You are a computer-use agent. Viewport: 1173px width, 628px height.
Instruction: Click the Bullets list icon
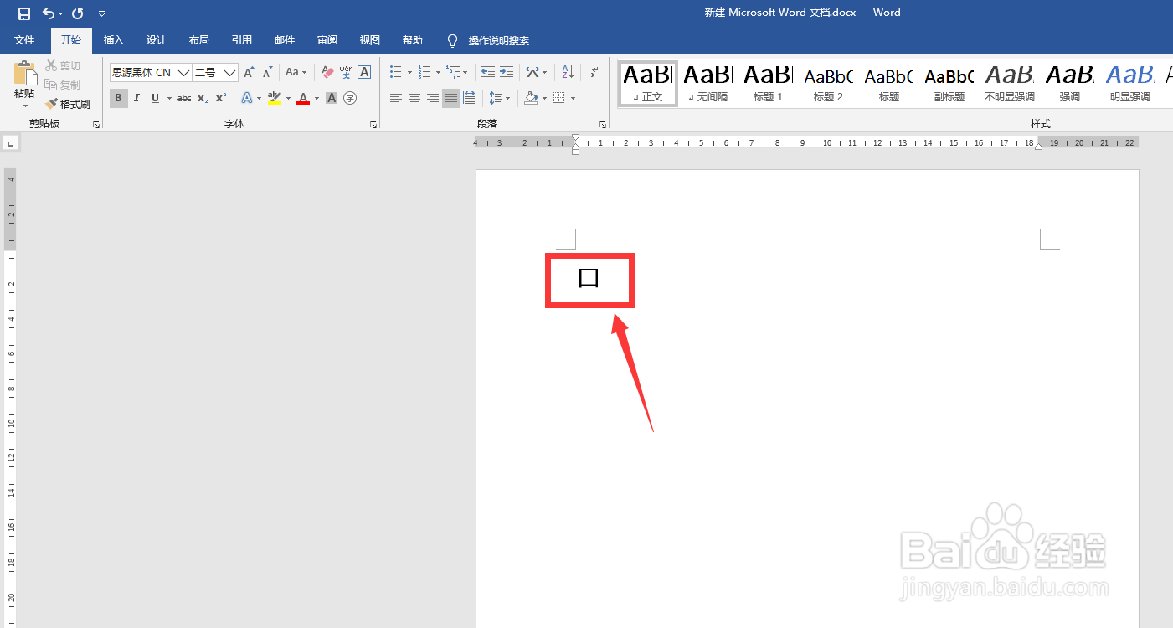[396, 72]
